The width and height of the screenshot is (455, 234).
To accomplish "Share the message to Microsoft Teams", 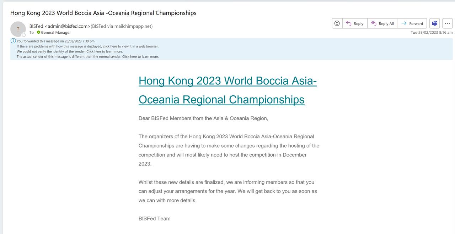I will [x=434, y=23].
